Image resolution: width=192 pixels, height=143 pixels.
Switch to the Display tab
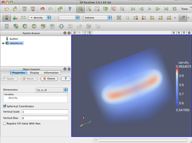coord(34,73)
